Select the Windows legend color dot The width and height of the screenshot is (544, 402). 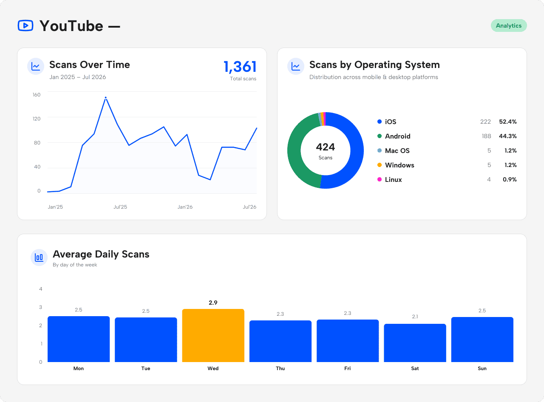click(380, 165)
